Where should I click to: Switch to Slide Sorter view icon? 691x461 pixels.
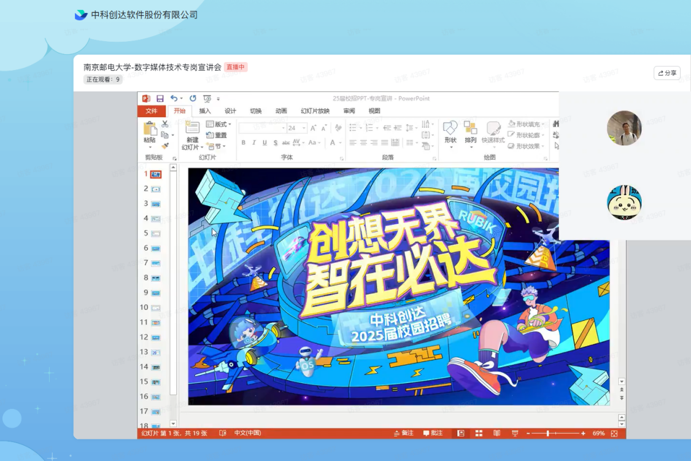click(479, 433)
